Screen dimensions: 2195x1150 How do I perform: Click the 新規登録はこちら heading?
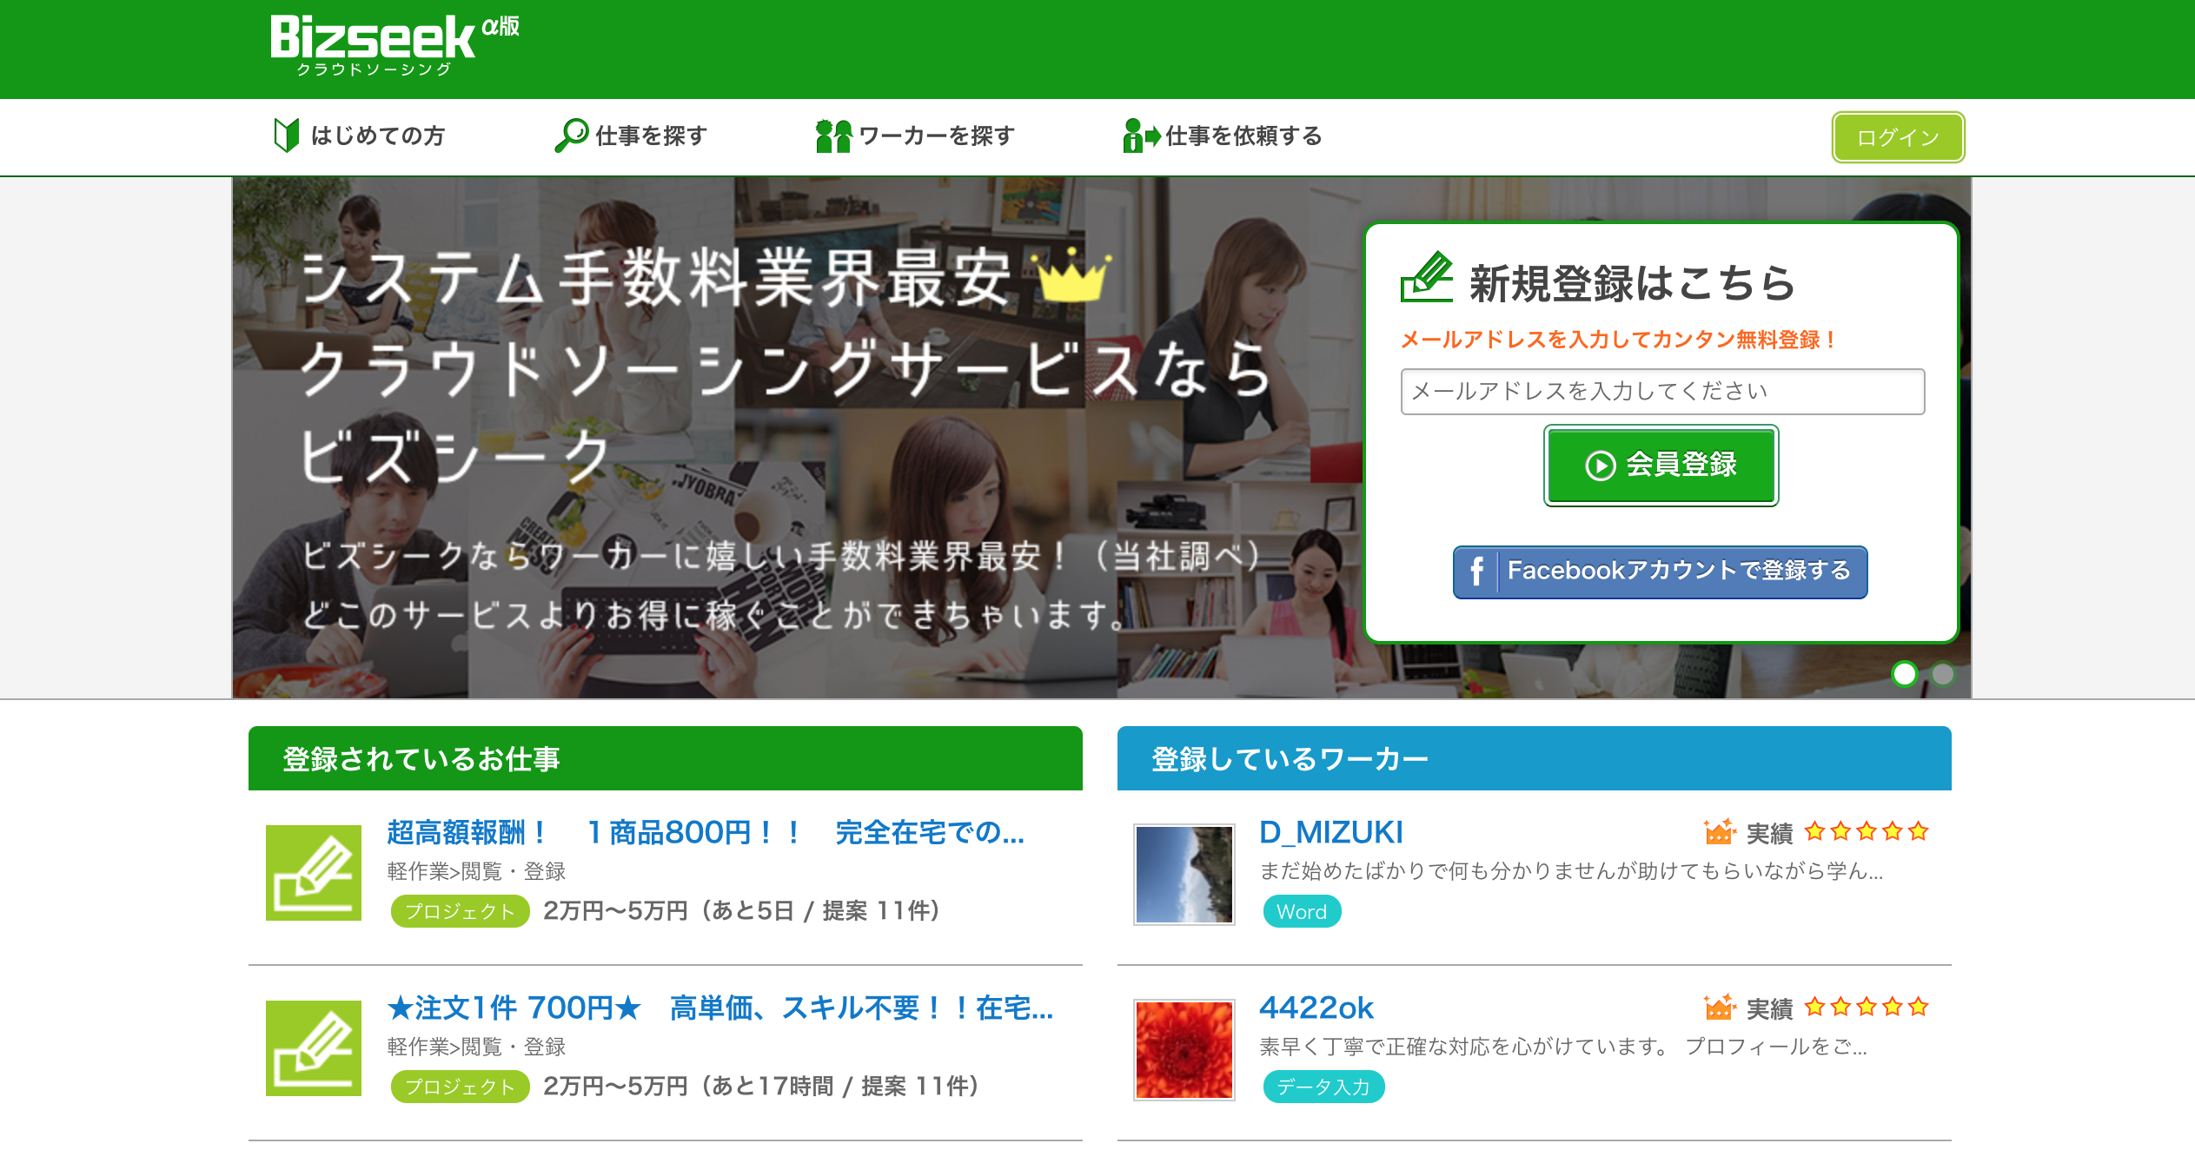[x=1632, y=283]
